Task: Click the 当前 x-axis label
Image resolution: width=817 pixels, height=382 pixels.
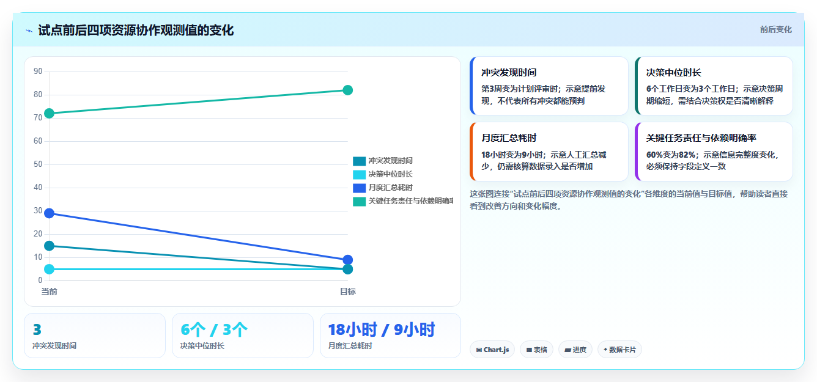Action: coord(50,292)
